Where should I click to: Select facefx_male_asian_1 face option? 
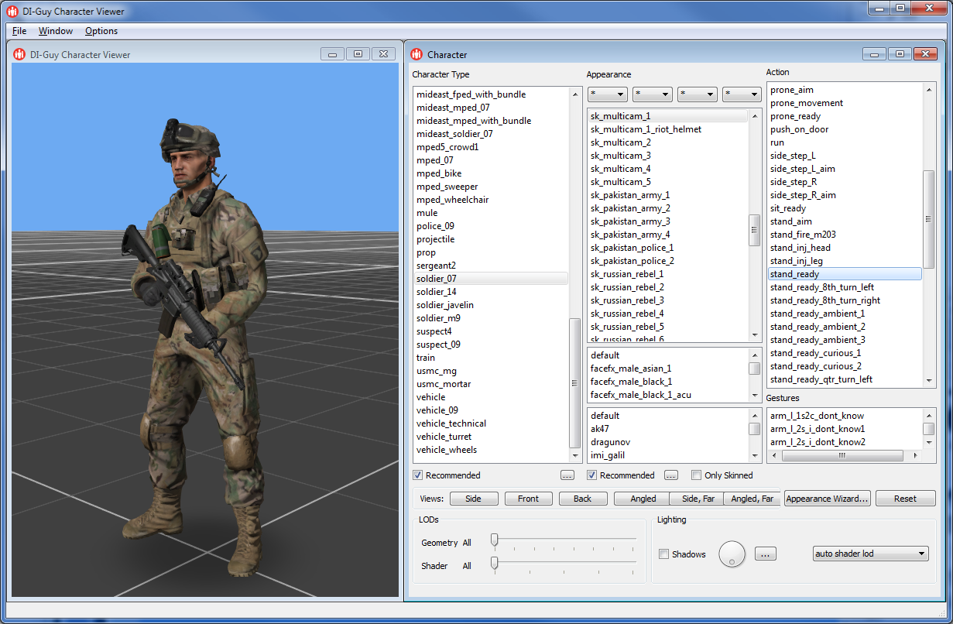coord(631,369)
